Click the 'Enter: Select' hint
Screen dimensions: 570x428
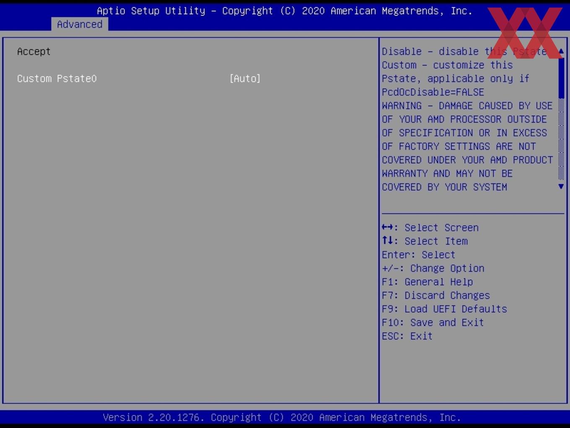[418, 255]
